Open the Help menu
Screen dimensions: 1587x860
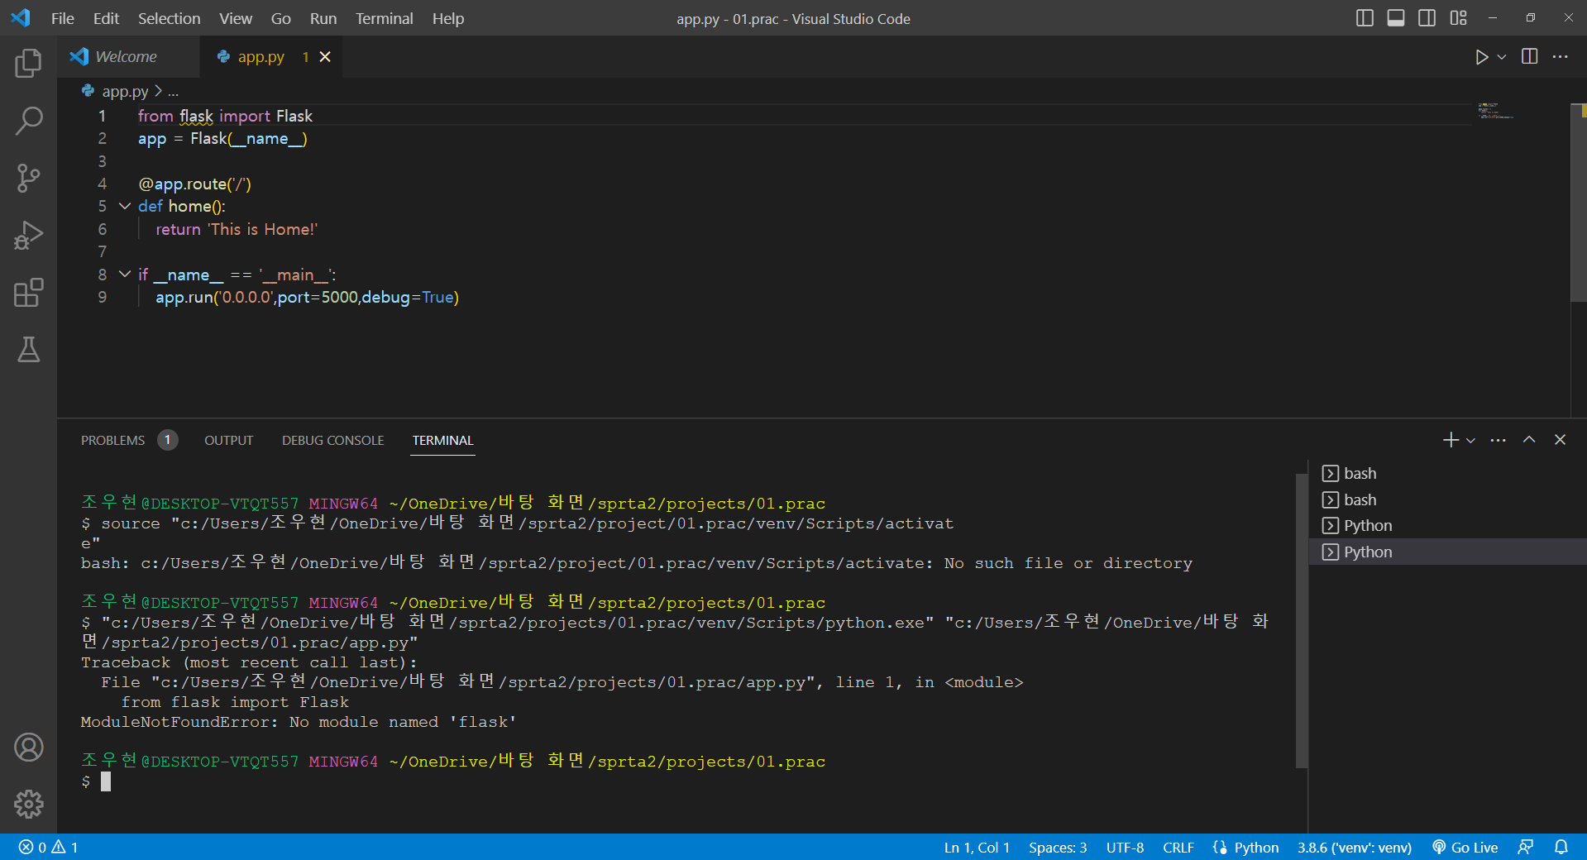[448, 18]
